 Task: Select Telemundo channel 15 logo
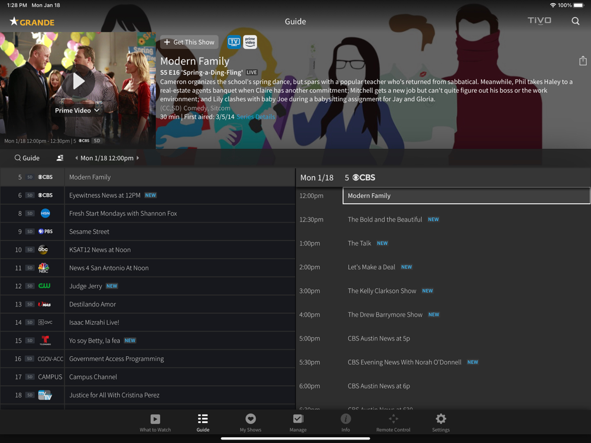(x=46, y=340)
